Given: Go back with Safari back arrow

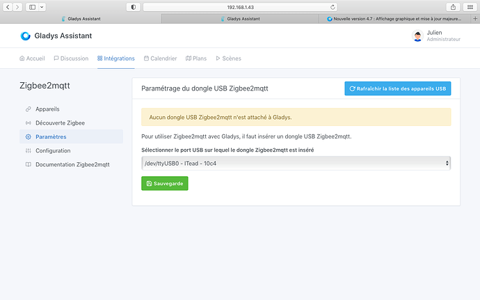Looking at the screenshot, I should coord(8,7).
